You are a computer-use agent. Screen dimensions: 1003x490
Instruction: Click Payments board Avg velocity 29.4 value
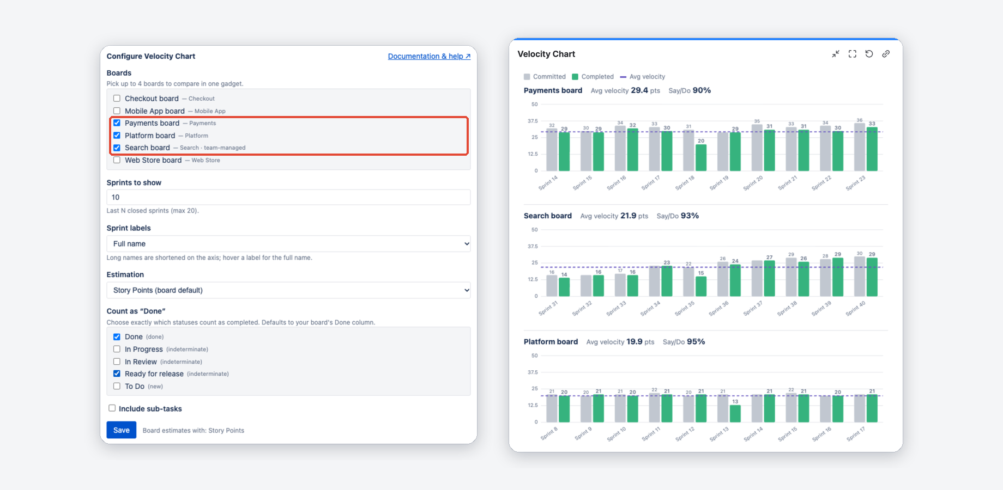point(639,90)
